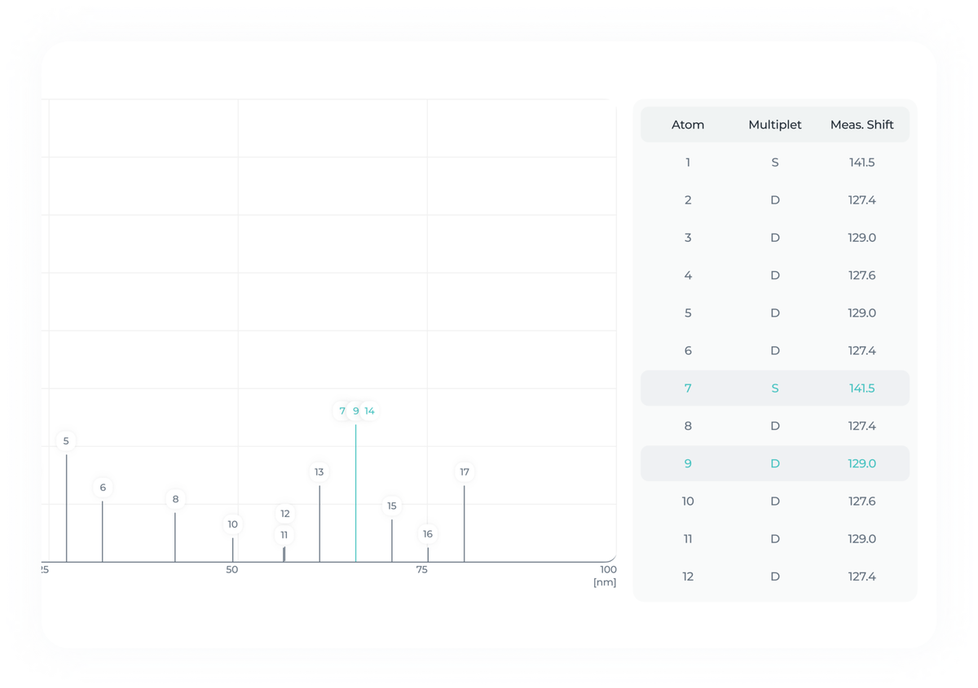Click shift 127.4 in atom 8 row
The width and height of the screenshot is (978, 688).
[x=862, y=426]
